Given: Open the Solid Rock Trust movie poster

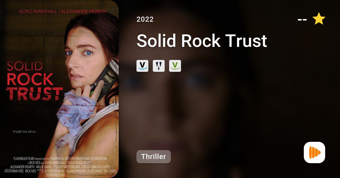Looking at the screenshot, I should coord(59,89).
